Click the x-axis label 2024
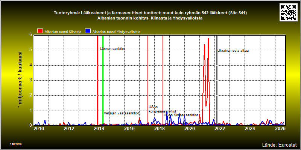 tap(249, 129)
